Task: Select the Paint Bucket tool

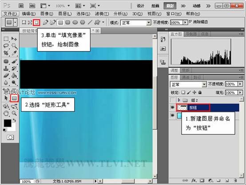Action: (14, 75)
